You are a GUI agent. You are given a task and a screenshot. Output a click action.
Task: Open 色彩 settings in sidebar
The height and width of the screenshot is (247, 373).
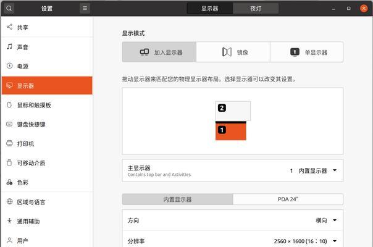pyautogui.click(x=47, y=182)
